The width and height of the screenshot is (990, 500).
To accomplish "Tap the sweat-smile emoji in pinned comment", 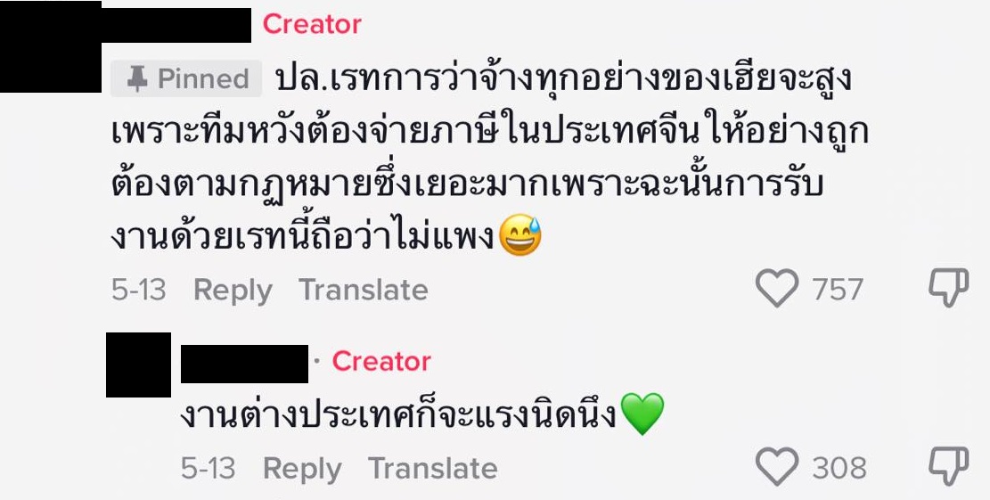I will pyautogui.click(x=521, y=236).
